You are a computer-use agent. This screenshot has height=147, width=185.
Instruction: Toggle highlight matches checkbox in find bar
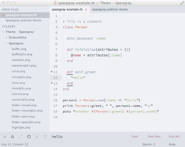pyautogui.click(x=45, y=137)
